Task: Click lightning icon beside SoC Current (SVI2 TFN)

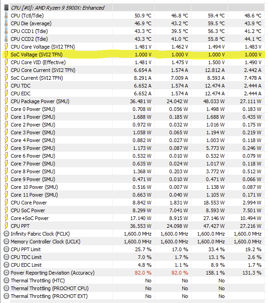Action: pos(6,78)
